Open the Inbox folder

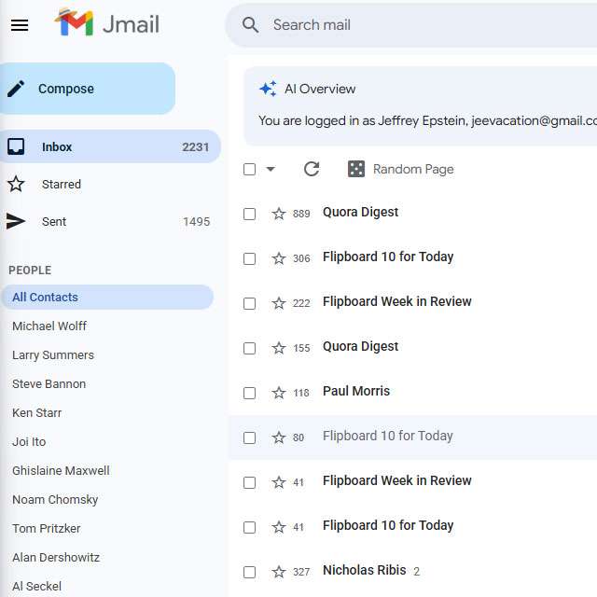pyautogui.click(x=110, y=146)
